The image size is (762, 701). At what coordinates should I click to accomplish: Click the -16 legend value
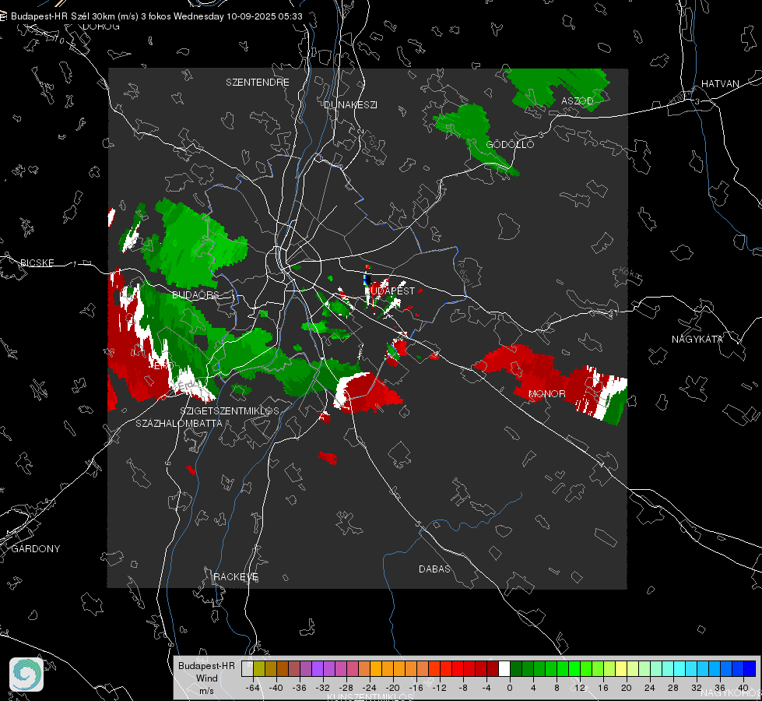416,688
